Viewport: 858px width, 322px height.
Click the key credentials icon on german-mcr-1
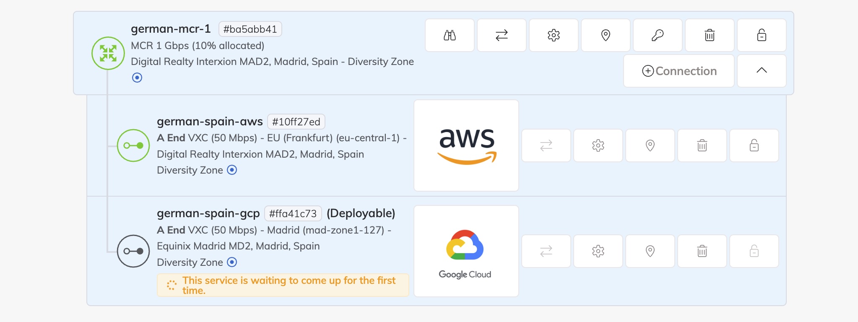(x=657, y=35)
